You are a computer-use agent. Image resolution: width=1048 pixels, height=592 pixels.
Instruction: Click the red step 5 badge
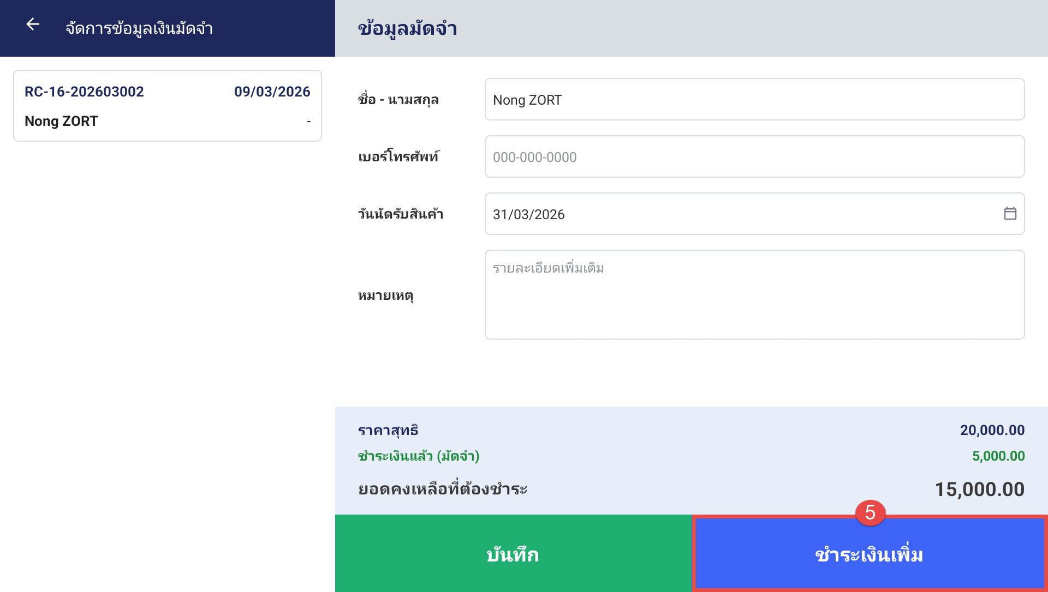tap(870, 512)
